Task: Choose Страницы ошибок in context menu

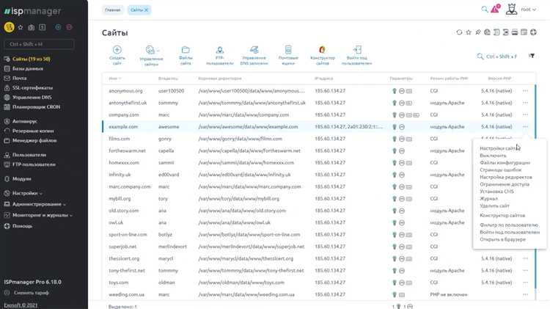Action: click(501, 170)
